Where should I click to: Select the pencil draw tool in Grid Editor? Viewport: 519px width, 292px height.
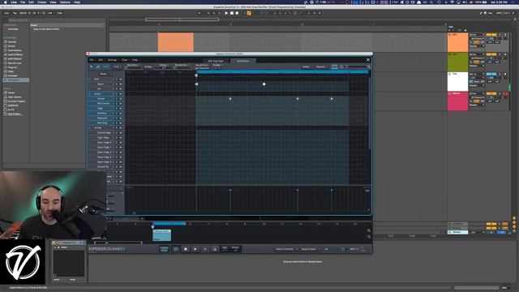[98, 67]
